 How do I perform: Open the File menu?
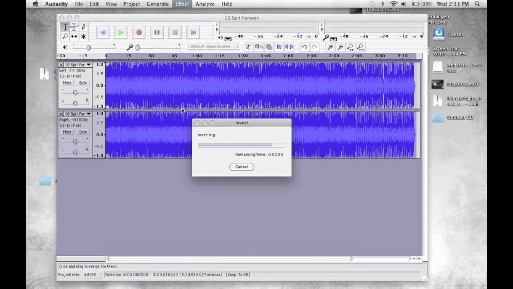[79, 4]
